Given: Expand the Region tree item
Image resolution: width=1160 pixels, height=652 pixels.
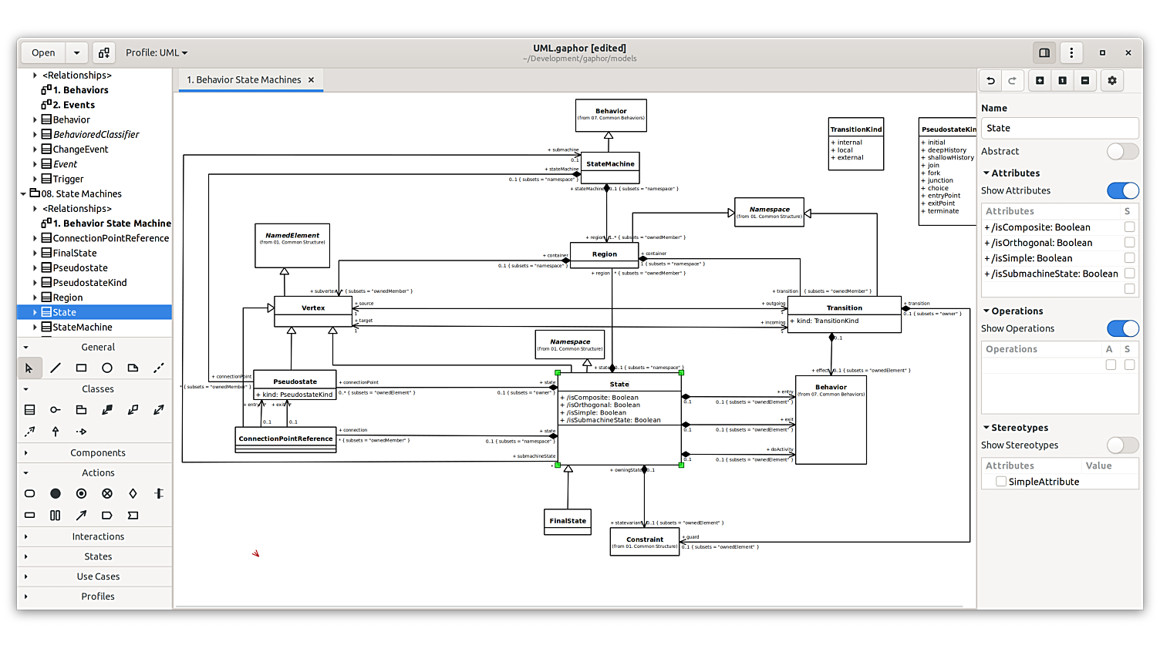Looking at the screenshot, I should point(35,297).
